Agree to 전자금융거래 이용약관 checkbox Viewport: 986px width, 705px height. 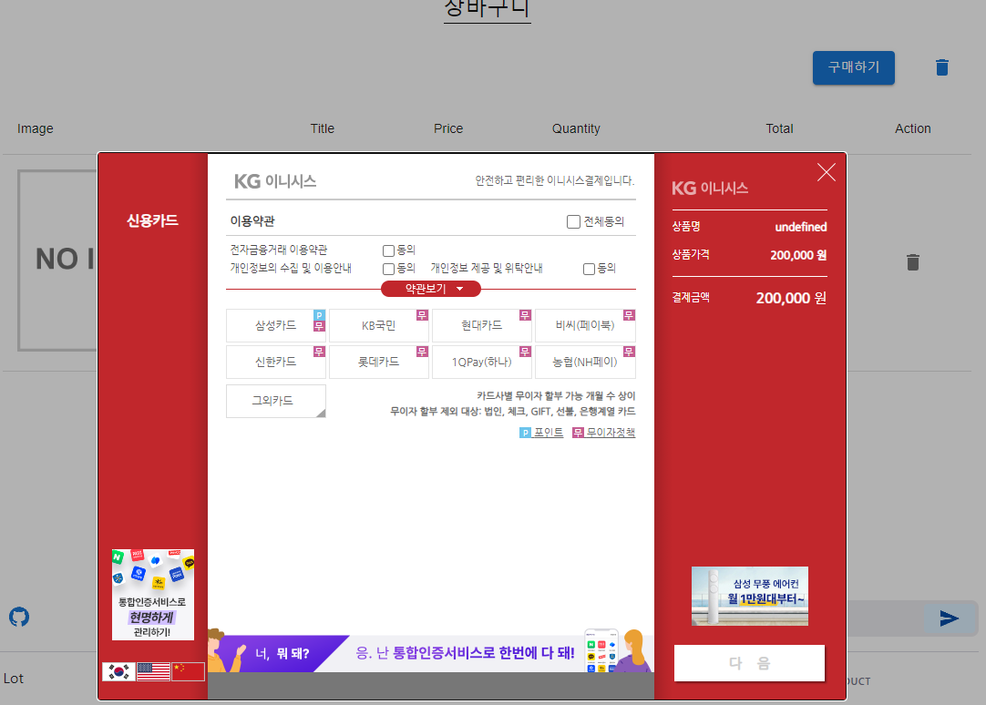[388, 250]
